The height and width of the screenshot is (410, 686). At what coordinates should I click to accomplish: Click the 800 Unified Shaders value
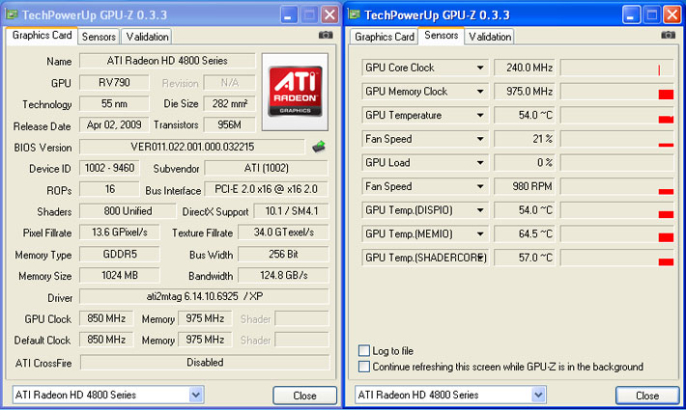pyautogui.click(x=128, y=211)
